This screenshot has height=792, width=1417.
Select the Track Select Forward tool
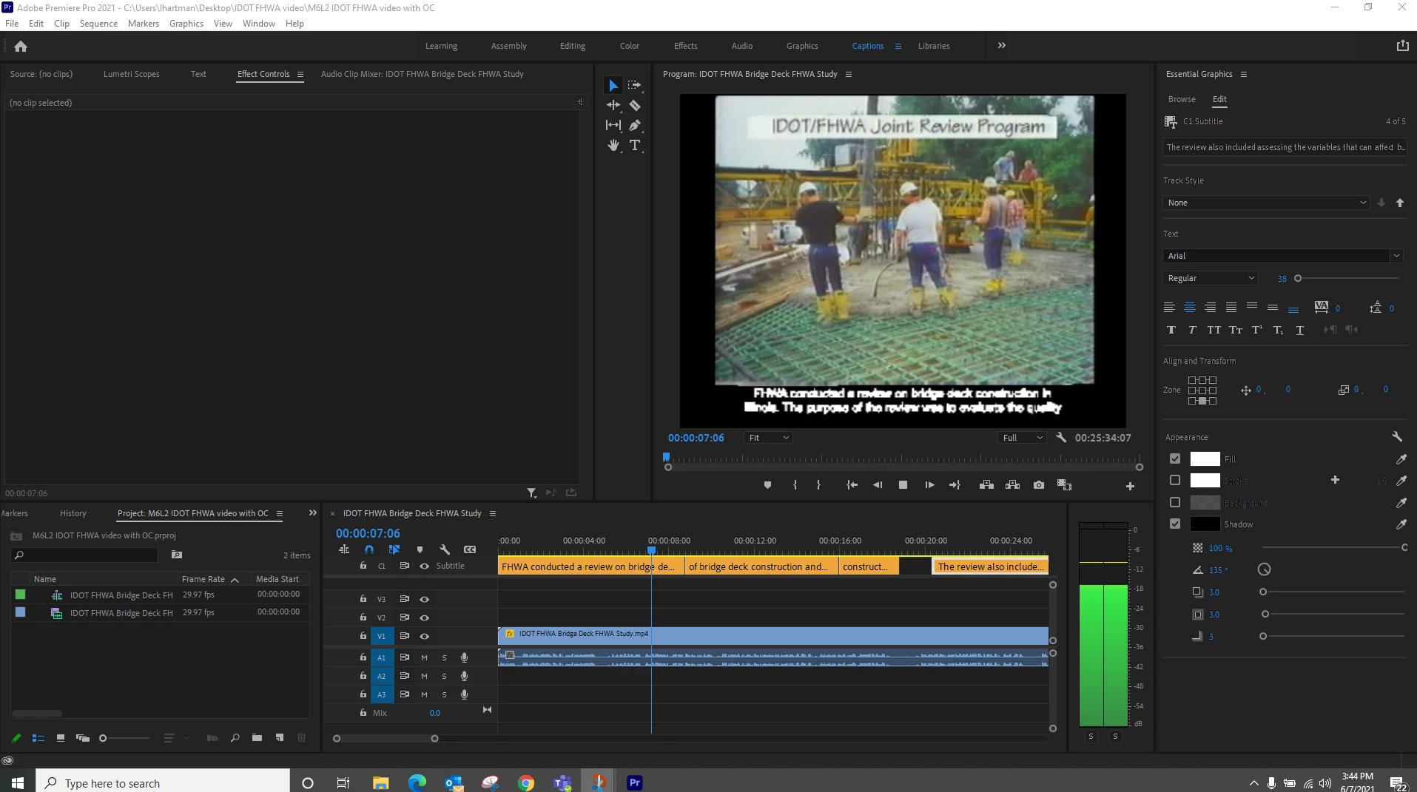635,85
